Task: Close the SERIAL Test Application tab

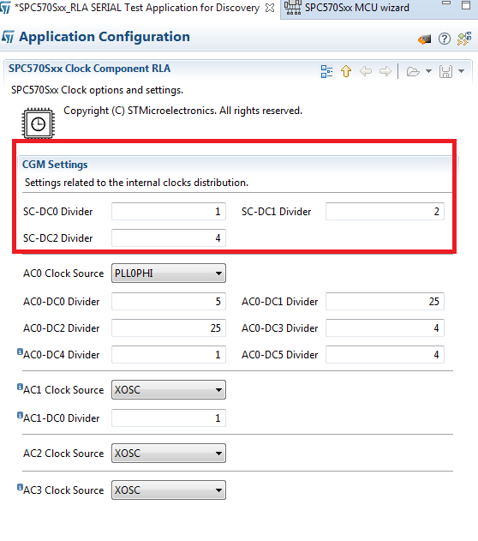Action: (270, 8)
